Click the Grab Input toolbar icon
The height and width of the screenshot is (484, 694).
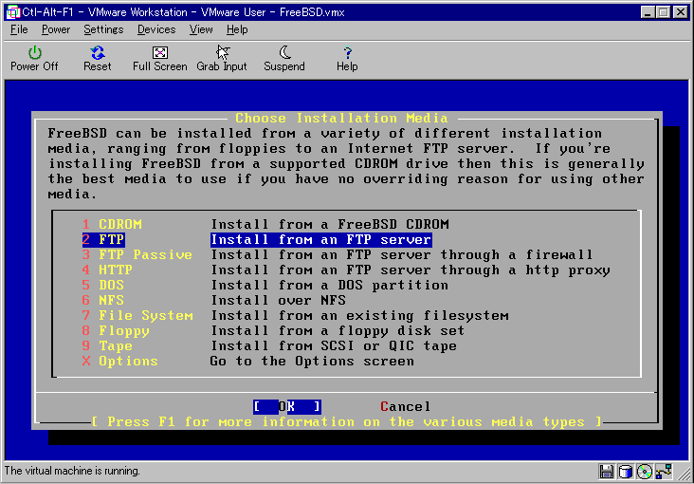click(x=223, y=53)
